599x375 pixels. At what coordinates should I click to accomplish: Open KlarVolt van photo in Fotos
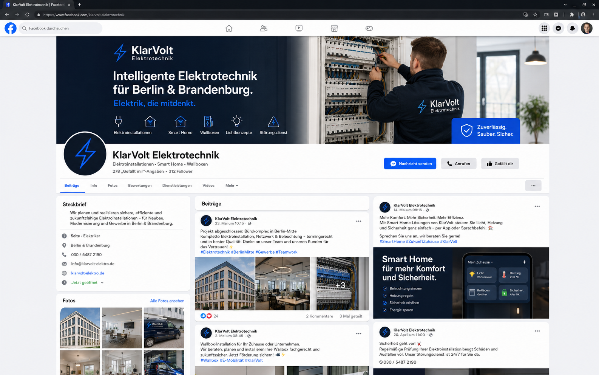tap(164, 328)
